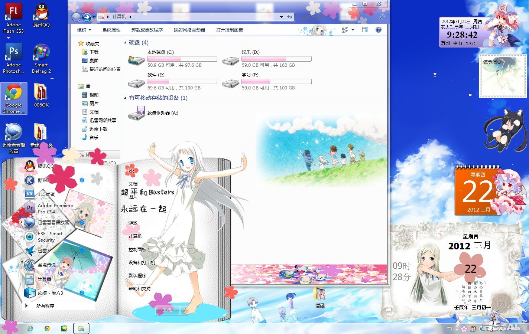
Task: Open Chrome from the taskbar
Action: [x=47, y=328]
